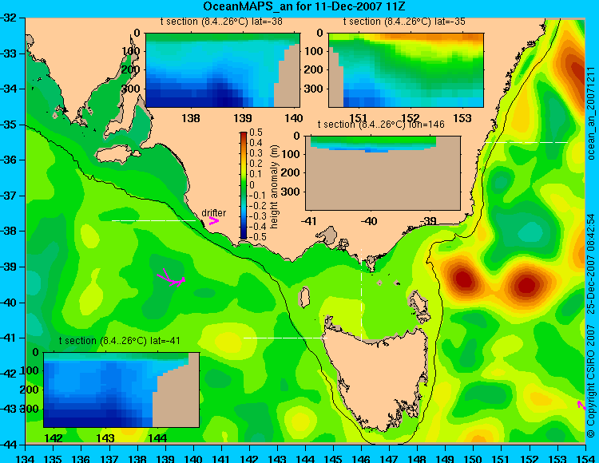Viewport: 599px width, 463px height.
Task: Click the 154 longitude axis label
Action: point(585,458)
